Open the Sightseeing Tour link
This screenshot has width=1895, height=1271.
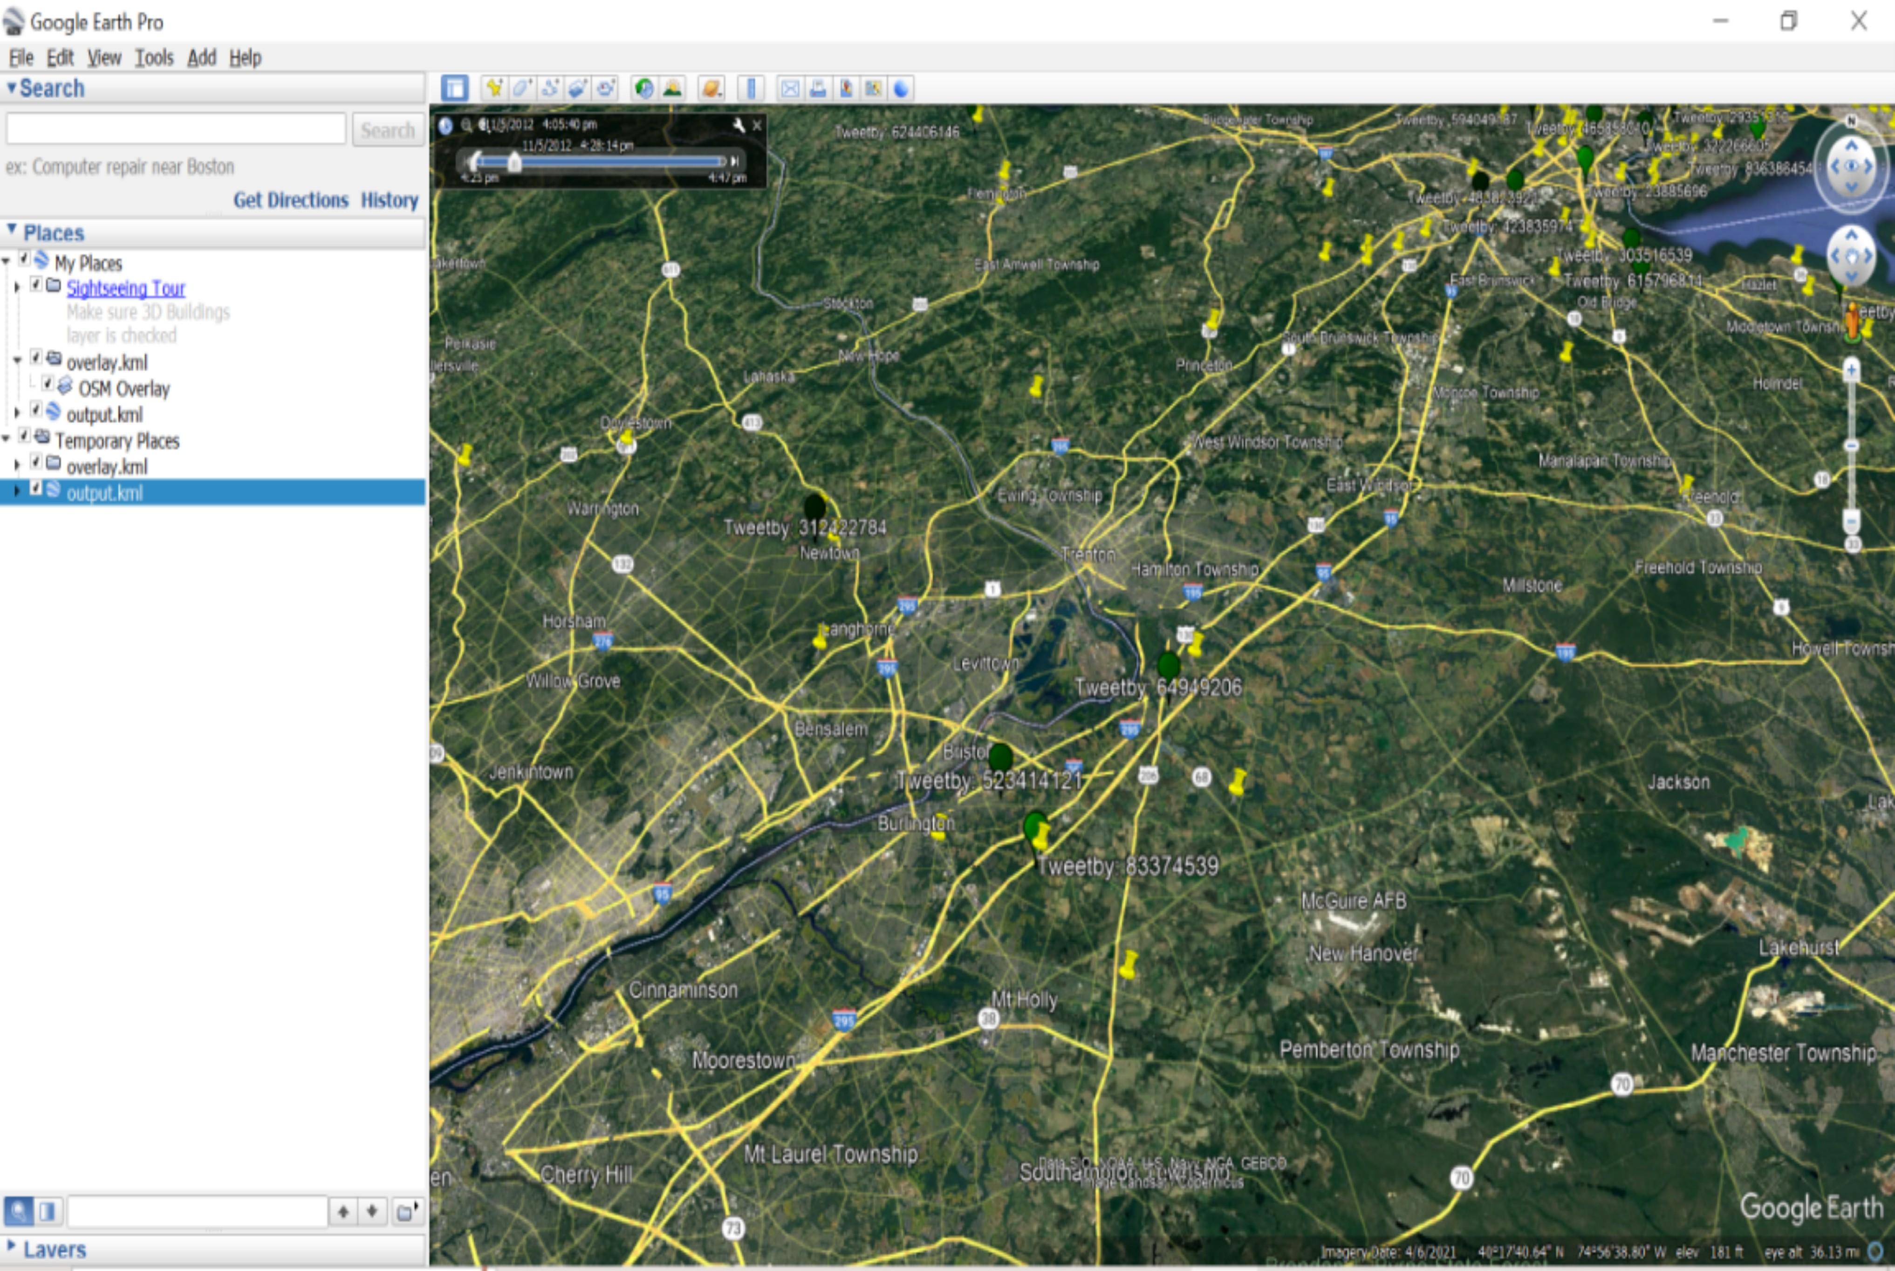point(126,288)
